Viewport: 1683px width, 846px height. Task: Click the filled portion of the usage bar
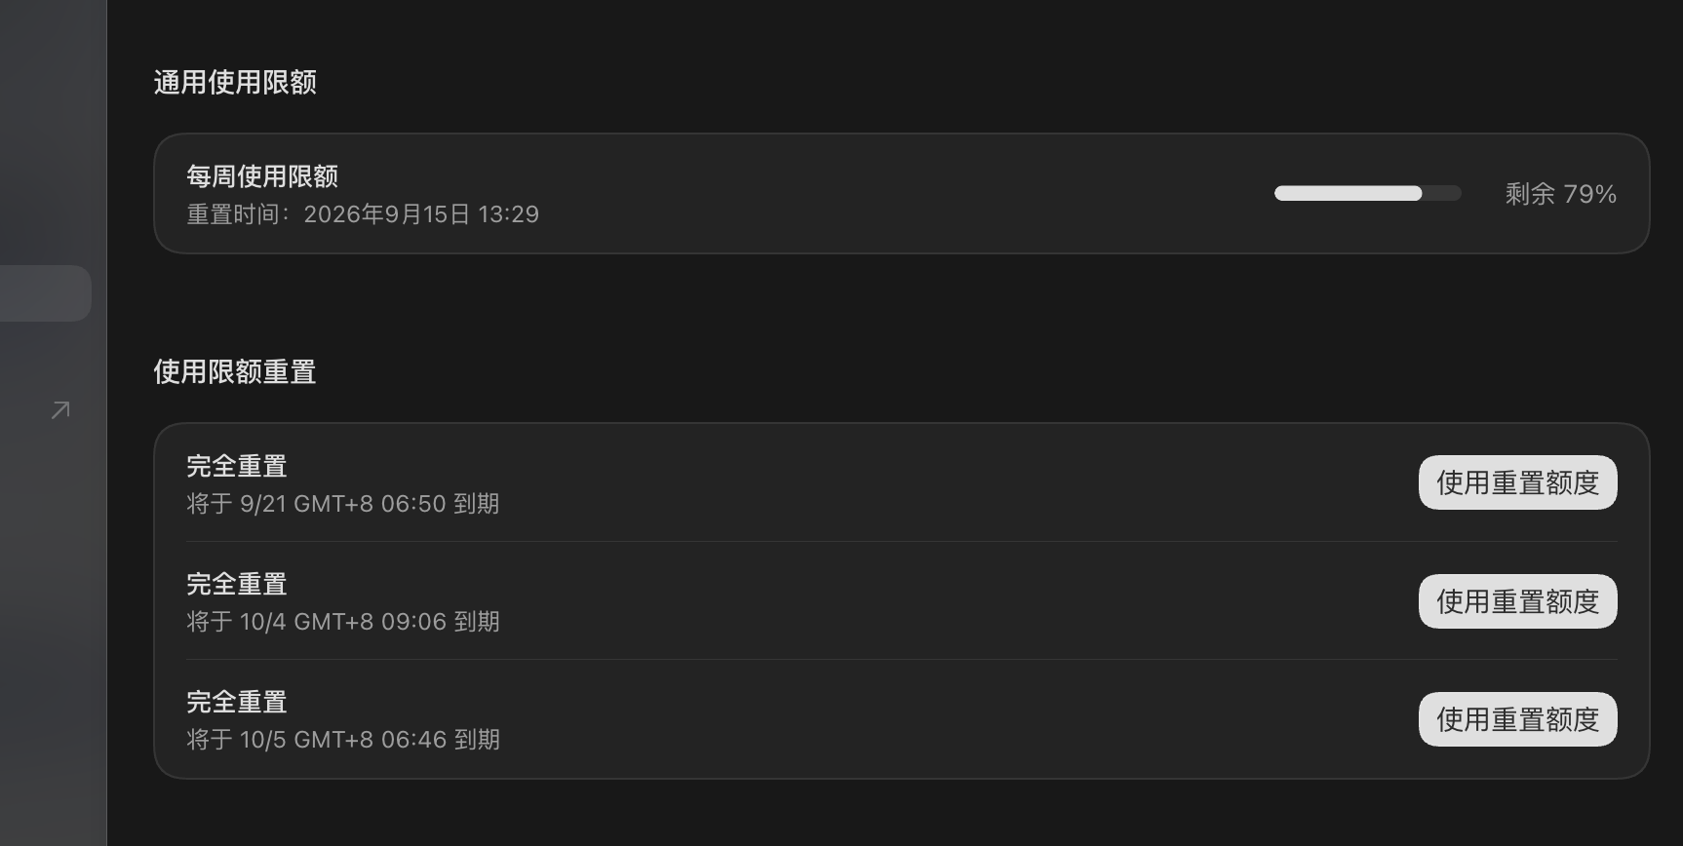tap(1348, 193)
